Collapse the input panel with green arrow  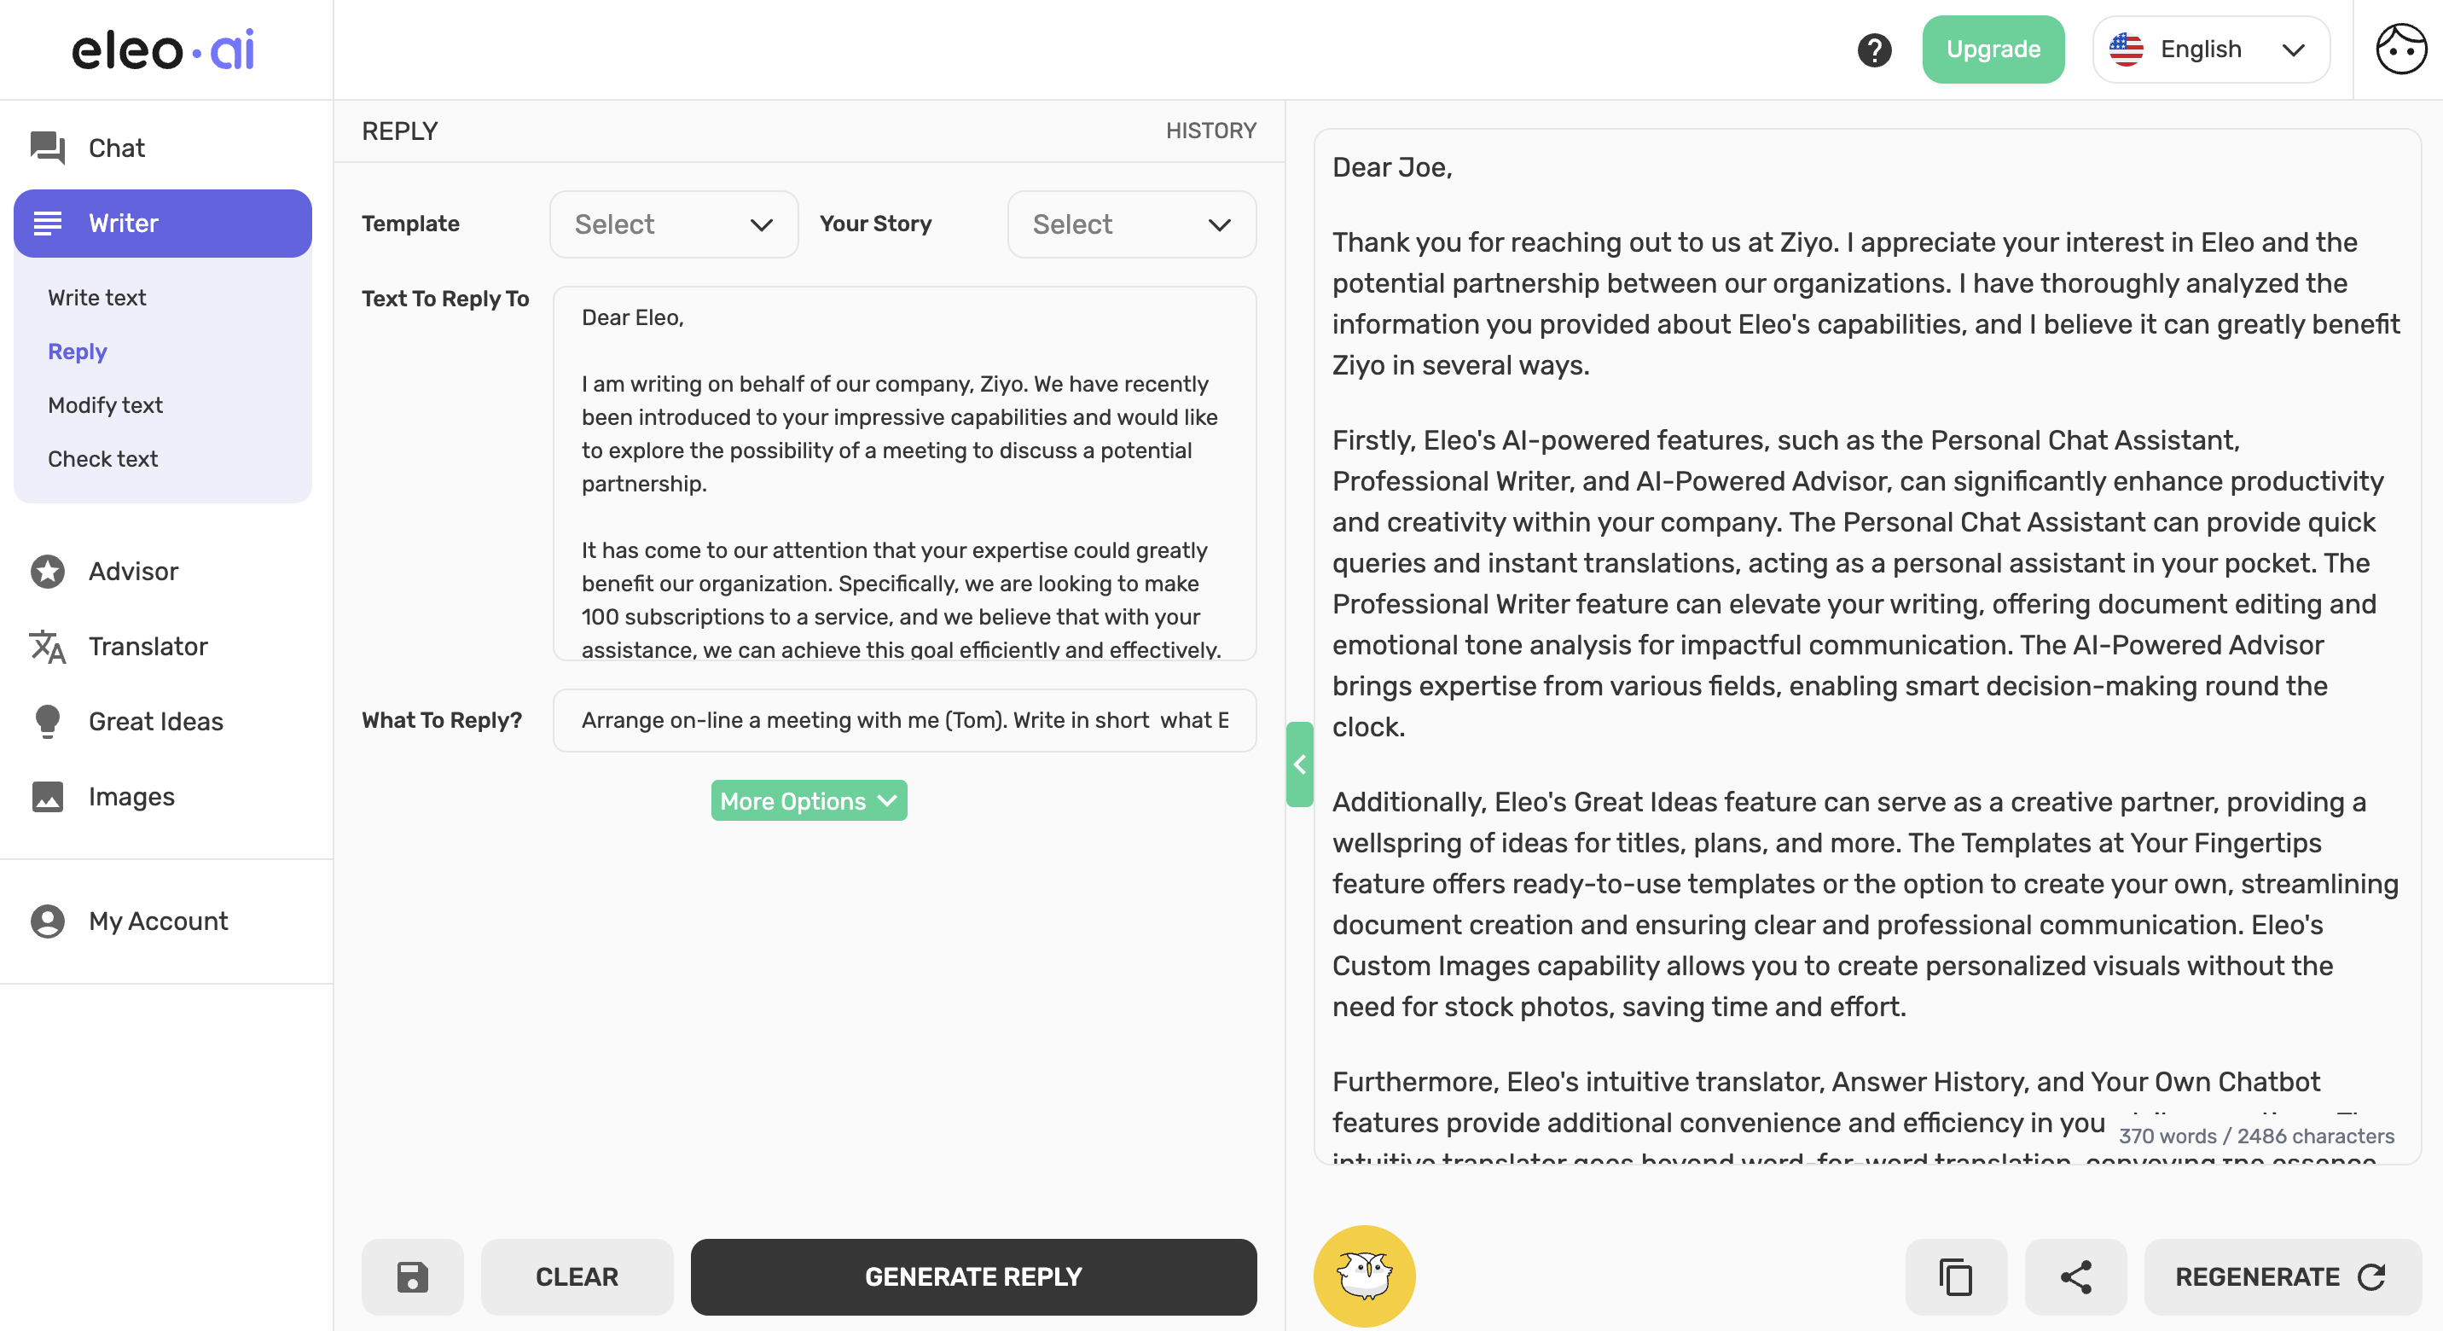click(x=1299, y=764)
